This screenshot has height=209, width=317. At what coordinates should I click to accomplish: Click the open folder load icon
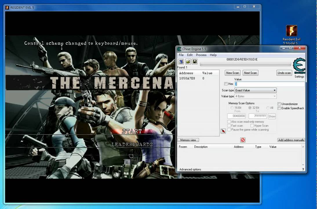[x=188, y=62]
